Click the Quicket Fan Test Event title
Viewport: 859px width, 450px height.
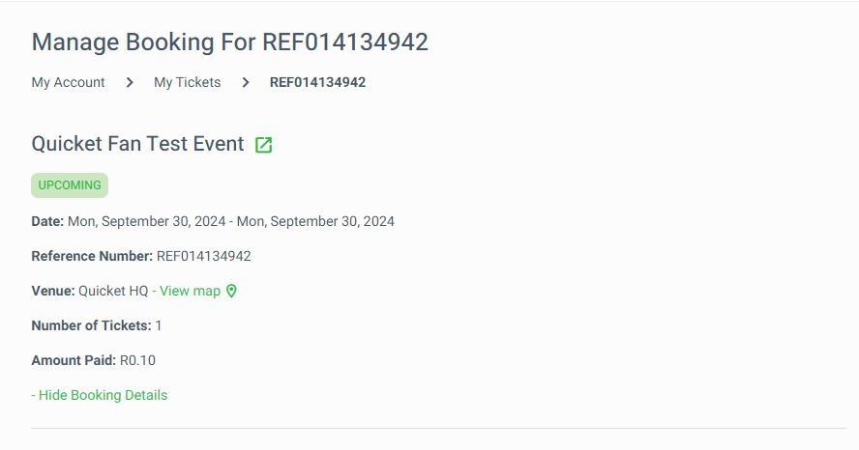coord(137,144)
